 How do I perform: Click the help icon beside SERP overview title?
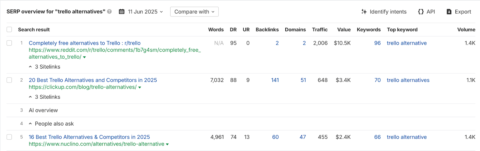coord(109,12)
